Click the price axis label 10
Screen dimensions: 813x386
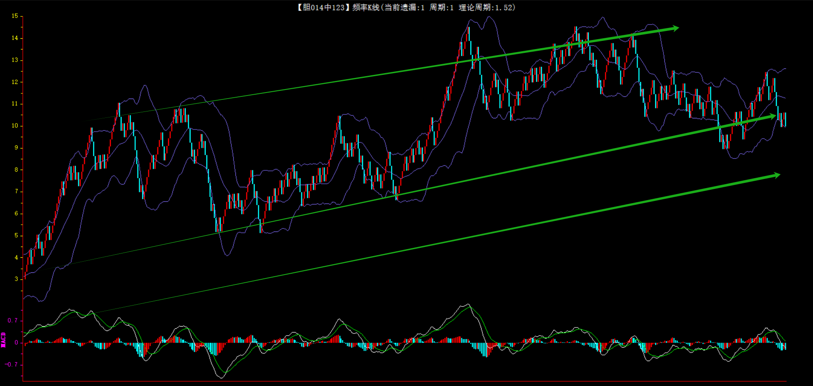click(x=15, y=126)
